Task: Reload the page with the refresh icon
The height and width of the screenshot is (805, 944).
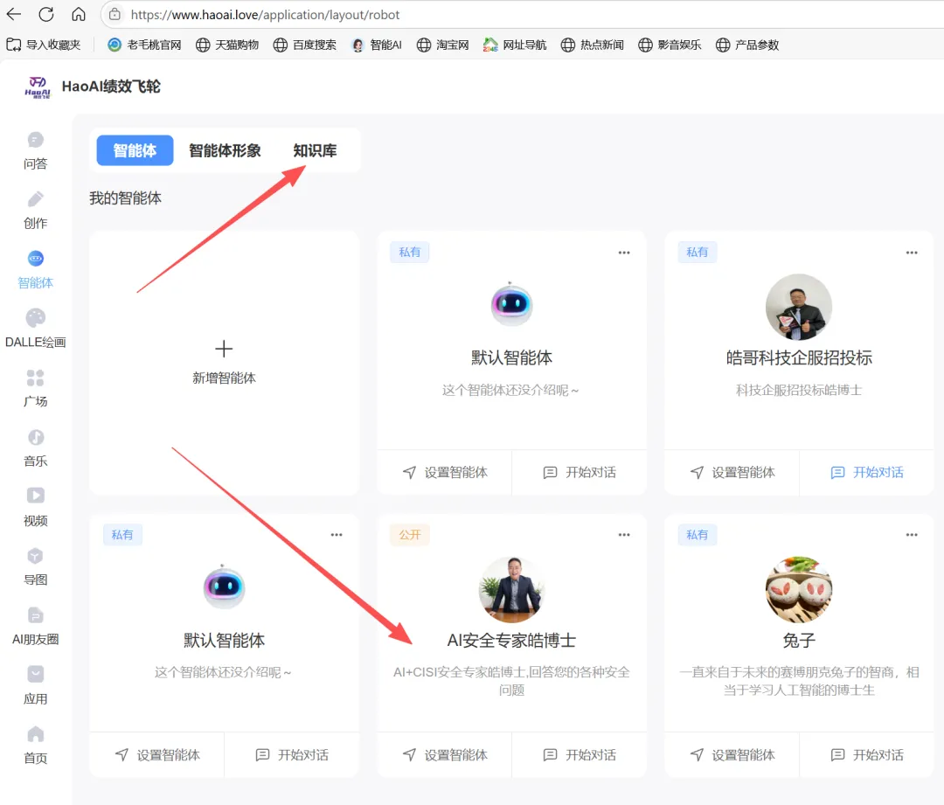Action: click(46, 14)
